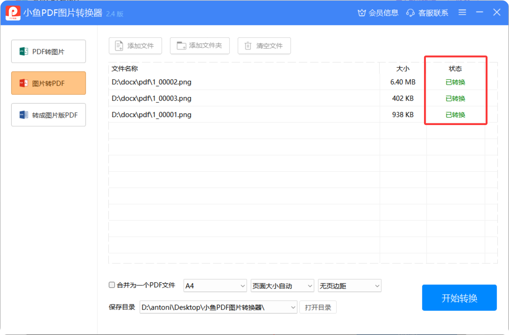The image size is (509, 335).
Task: Click the 添加文件 document icon
Action: coord(119,46)
